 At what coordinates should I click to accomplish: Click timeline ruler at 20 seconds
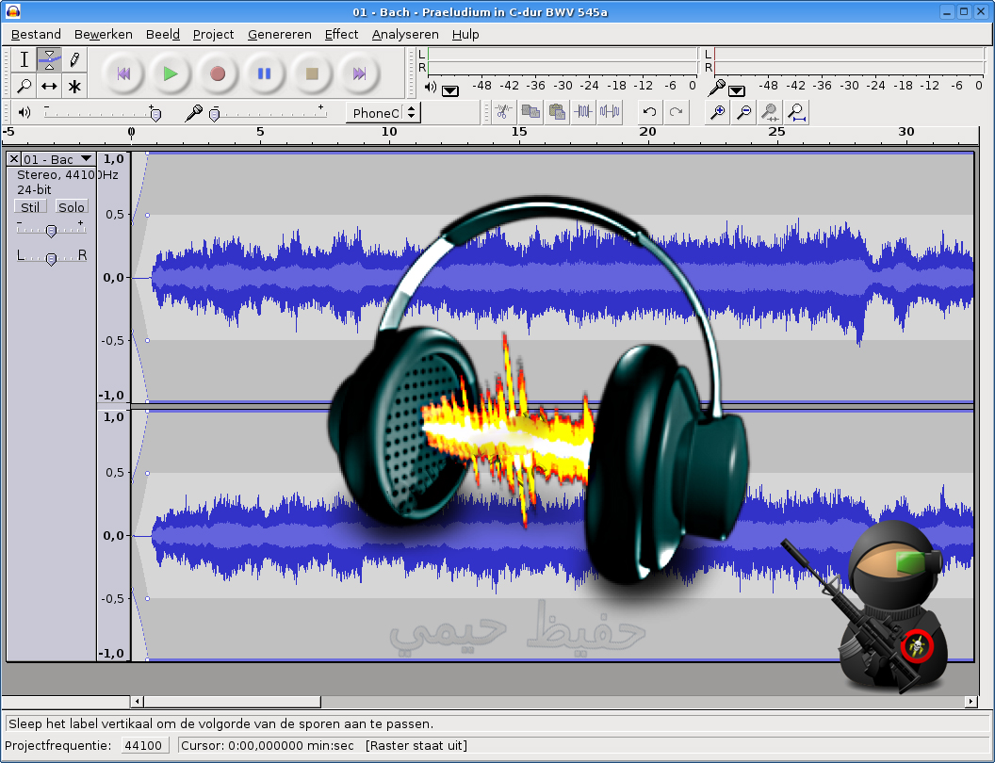[648, 134]
